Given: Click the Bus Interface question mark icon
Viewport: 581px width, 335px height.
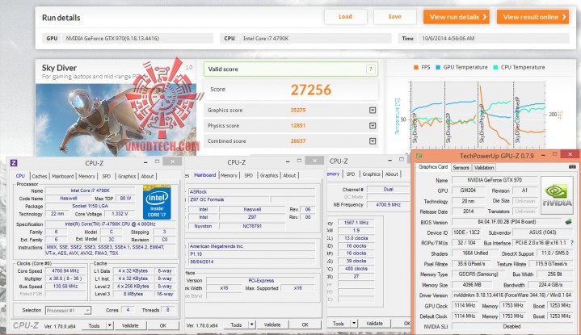Looking at the screenshot, I should point(572,243).
